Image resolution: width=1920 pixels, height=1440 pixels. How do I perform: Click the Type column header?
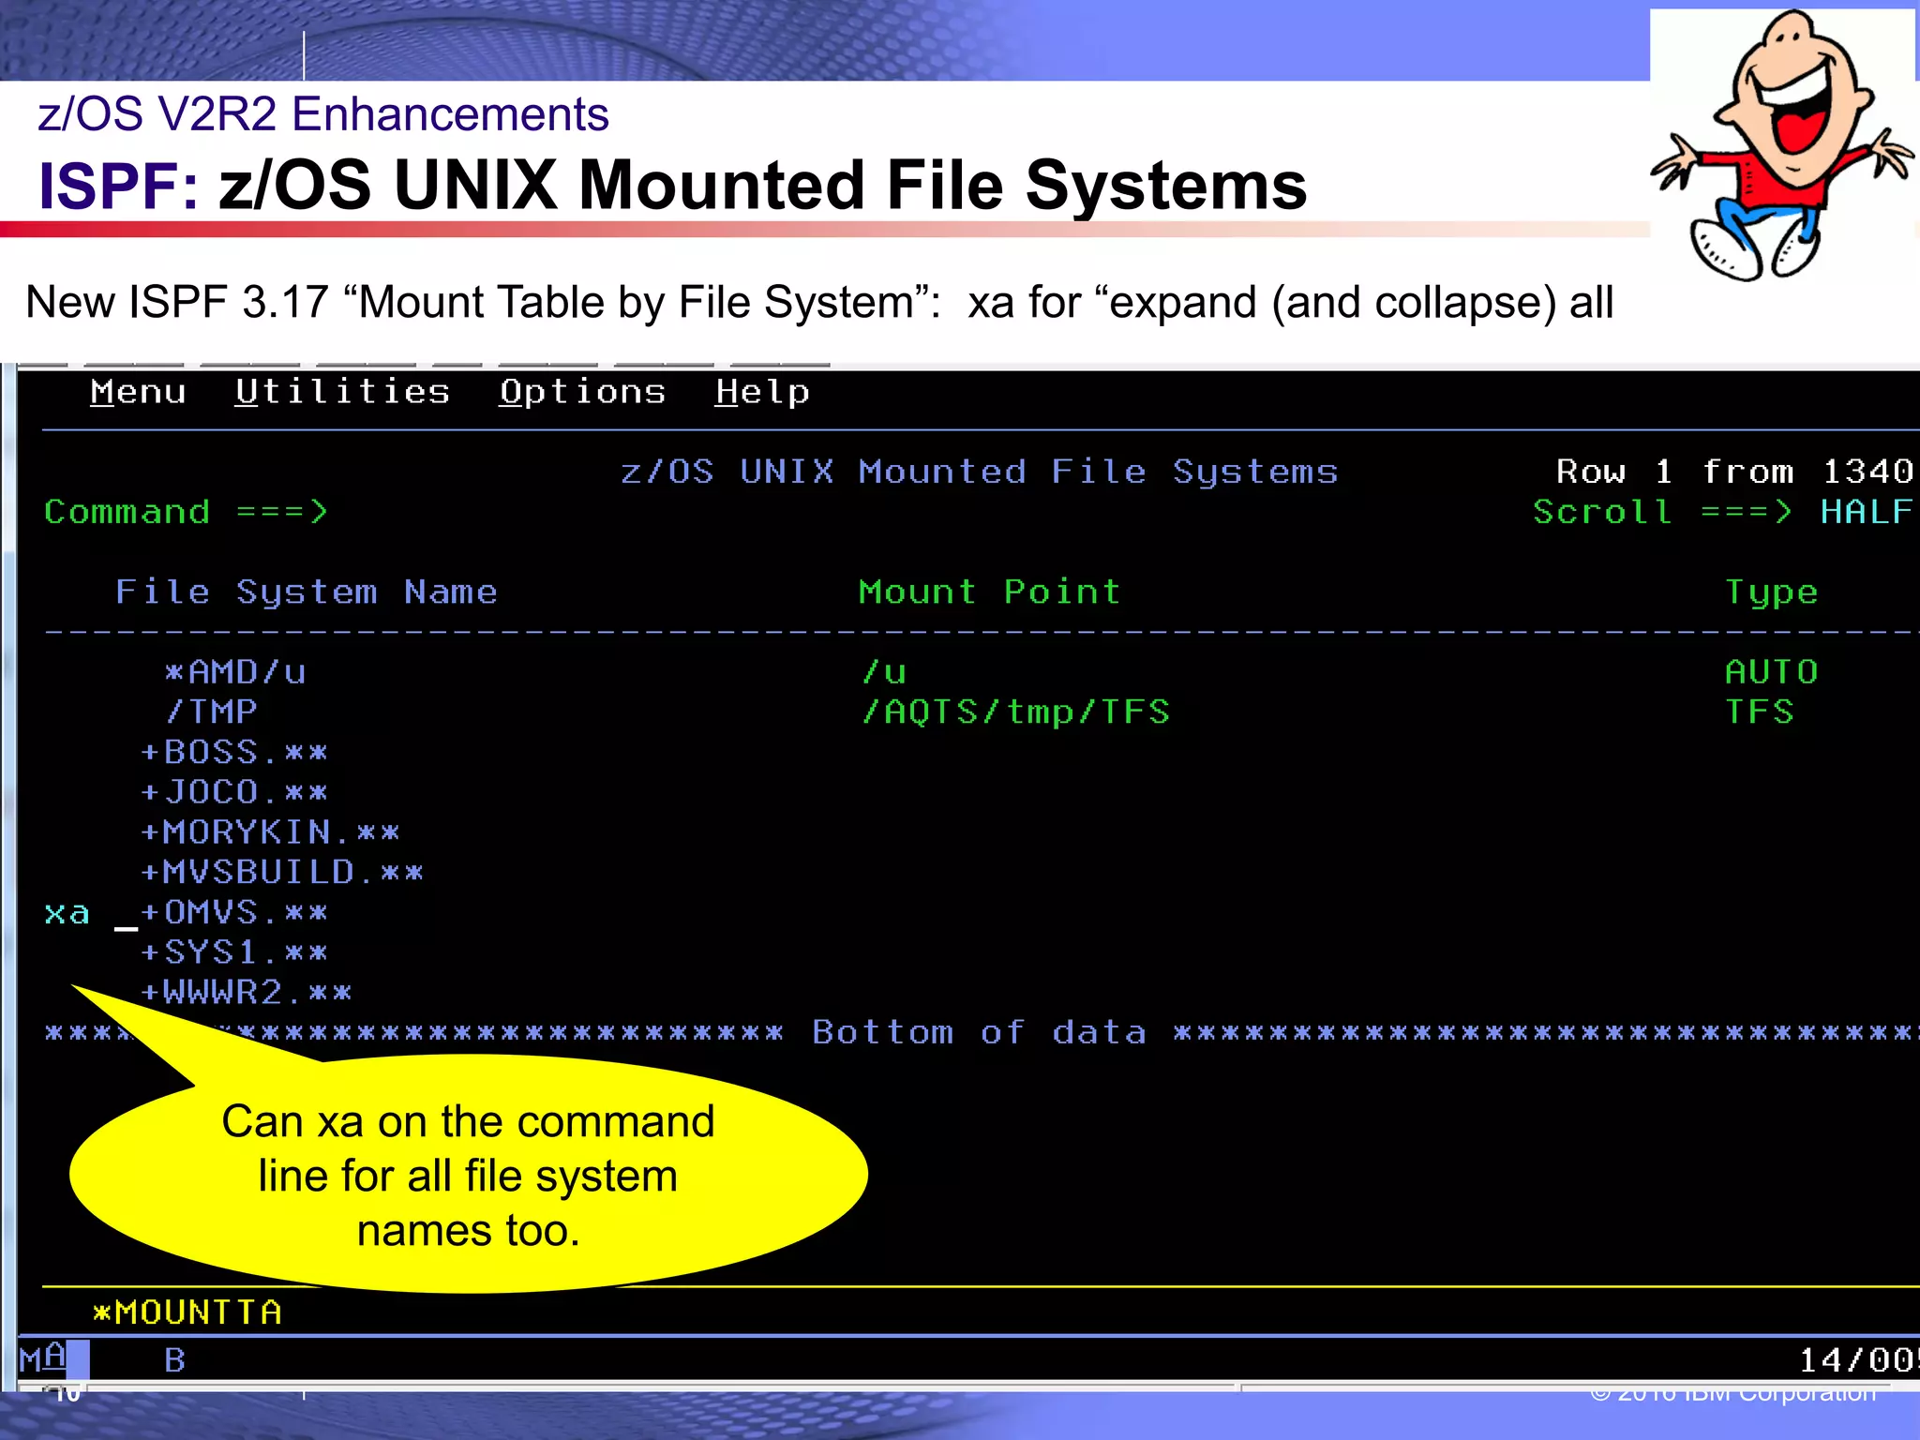click(x=1772, y=592)
